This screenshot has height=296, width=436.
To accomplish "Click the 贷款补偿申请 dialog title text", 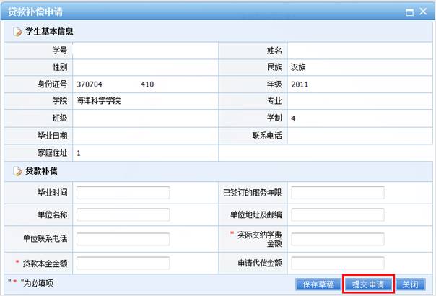I will coord(39,12).
